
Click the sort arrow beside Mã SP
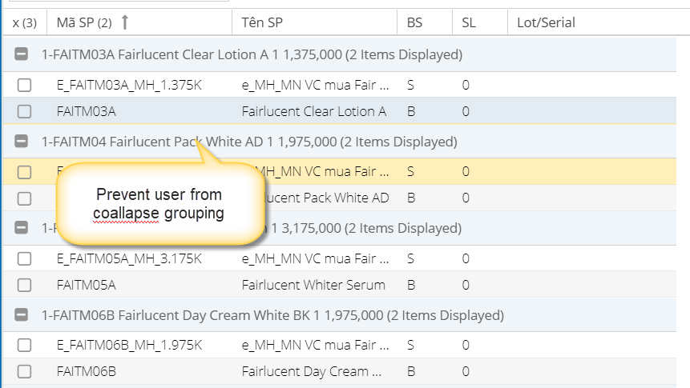(x=125, y=23)
